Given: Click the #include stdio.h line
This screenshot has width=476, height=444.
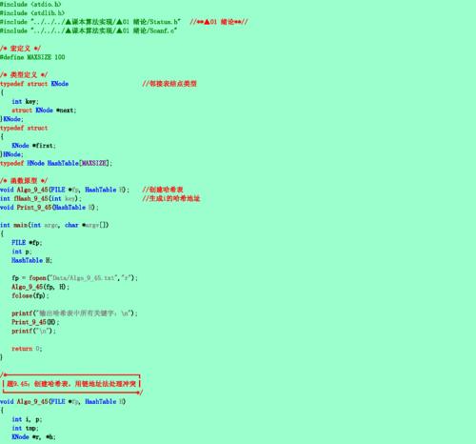Looking at the screenshot, I should click(x=30, y=4).
